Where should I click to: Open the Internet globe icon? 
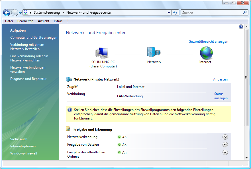click(x=205, y=53)
